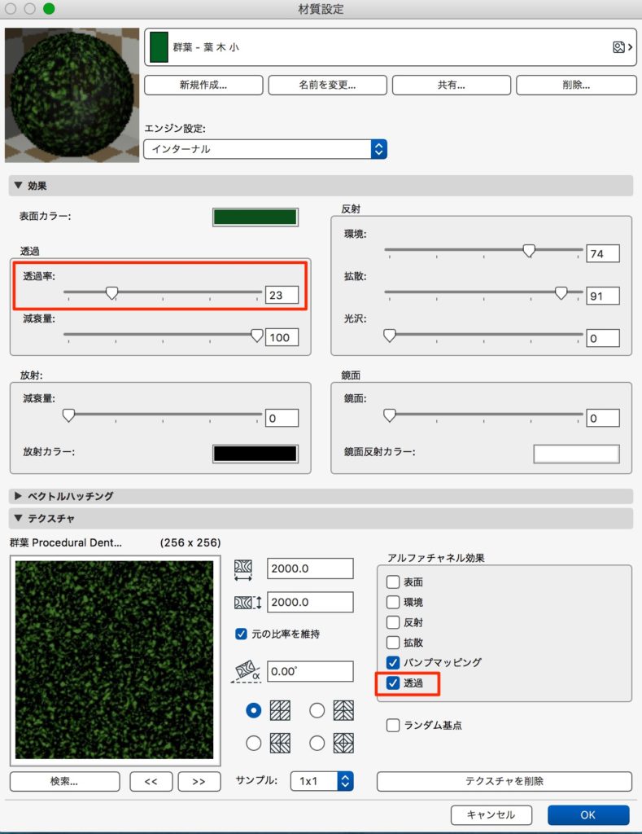642x834 pixels.
Task: Click the green color chip beside material name
Action: coord(159,47)
